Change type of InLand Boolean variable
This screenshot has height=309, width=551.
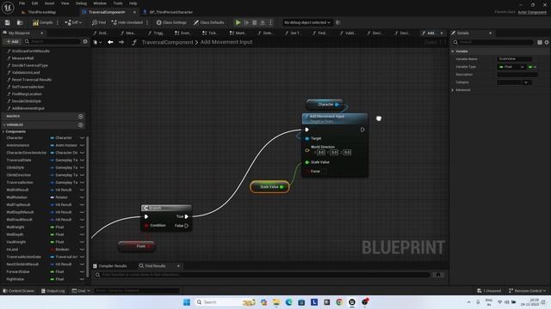click(59, 250)
